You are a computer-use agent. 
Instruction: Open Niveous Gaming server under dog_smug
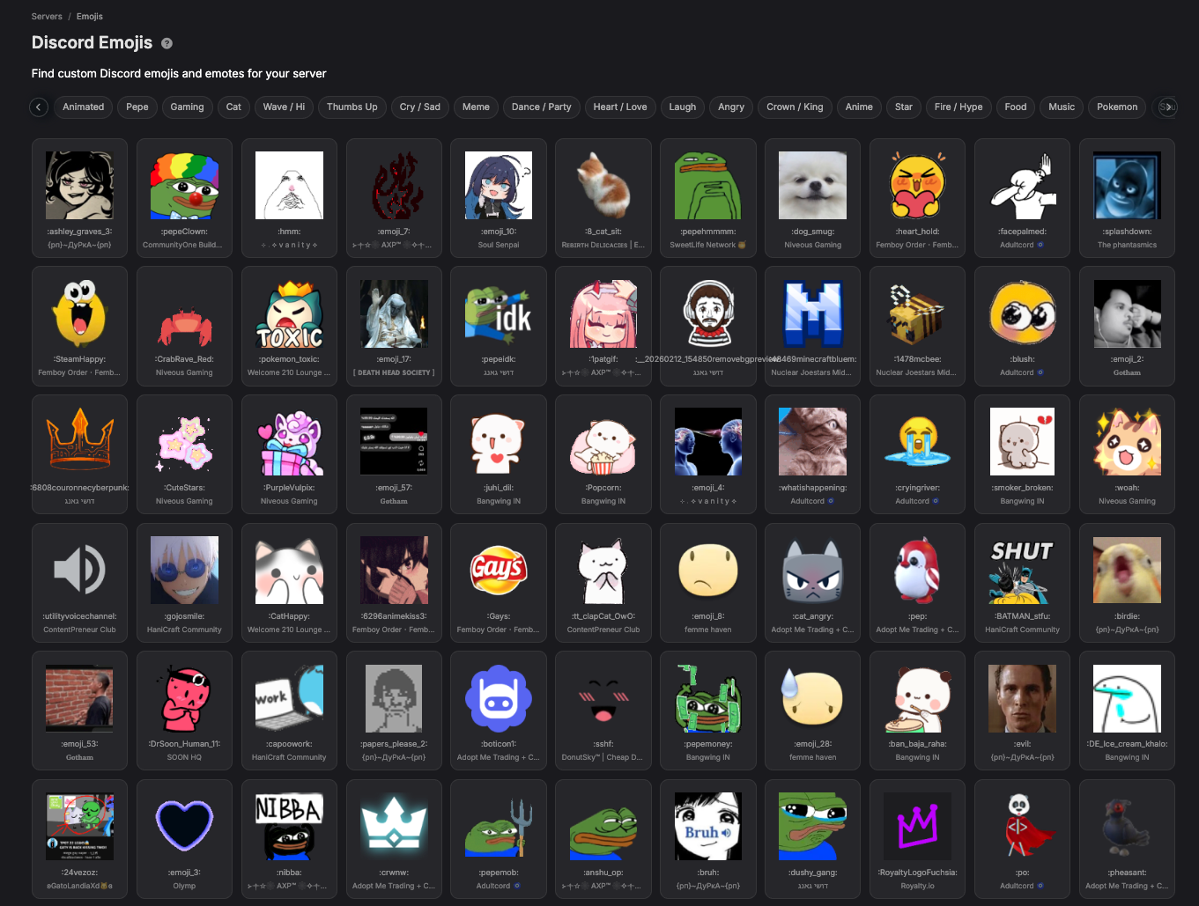[812, 245]
